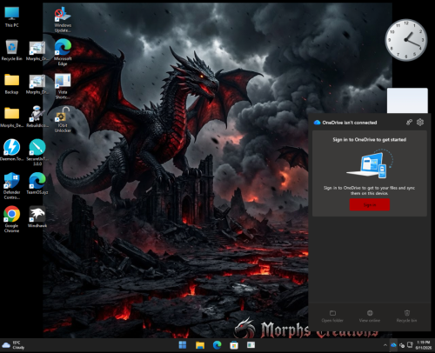Select the Windhawk desktop shortcut
435x353 pixels.
click(x=37, y=216)
